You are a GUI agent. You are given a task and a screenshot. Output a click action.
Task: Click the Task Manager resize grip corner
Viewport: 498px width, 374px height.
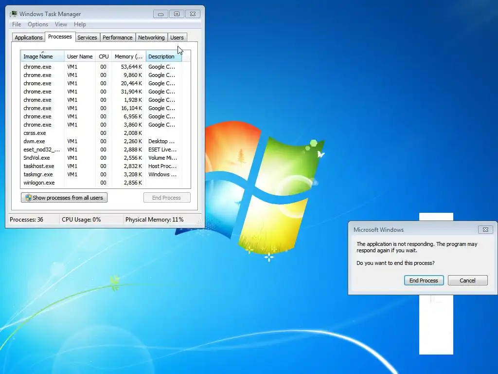[x=199, y=222]
